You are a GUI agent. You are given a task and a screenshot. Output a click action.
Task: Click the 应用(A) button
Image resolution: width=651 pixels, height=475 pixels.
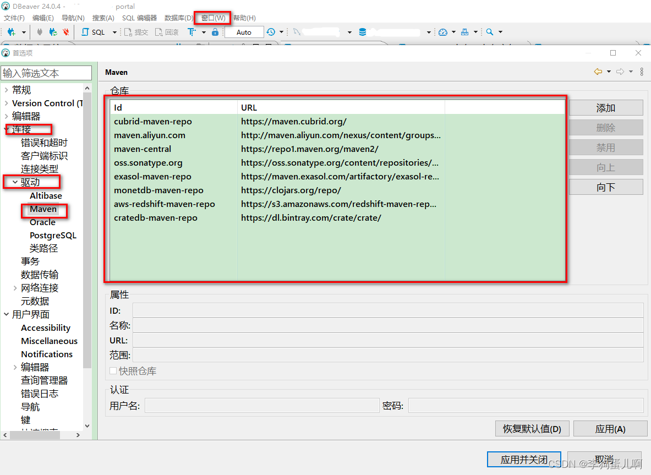[610, 429]
